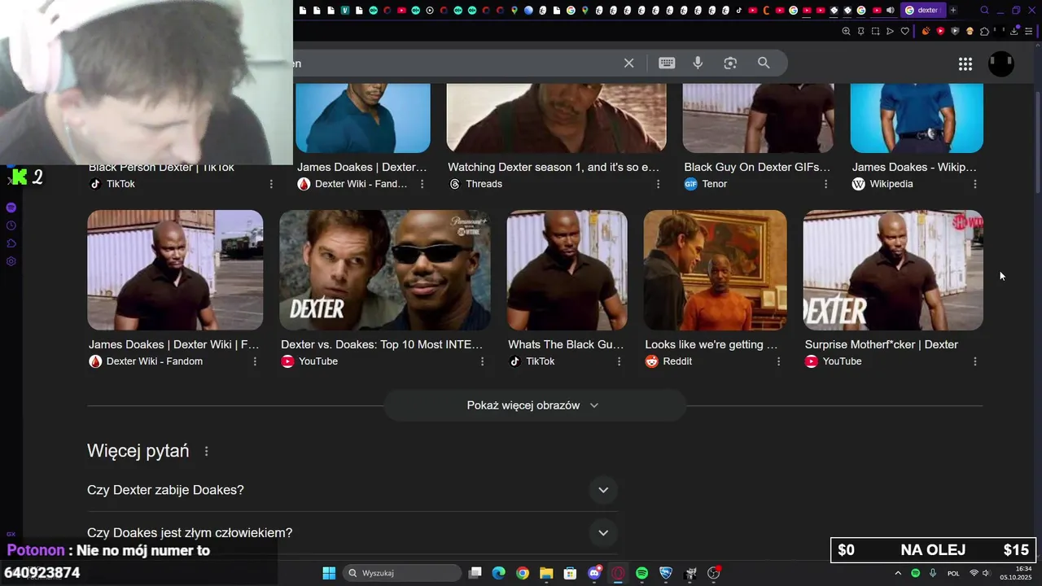Open 'Whats The Black Gu...' TikTok link
1042x586 pixels.
tap(566, 344)
